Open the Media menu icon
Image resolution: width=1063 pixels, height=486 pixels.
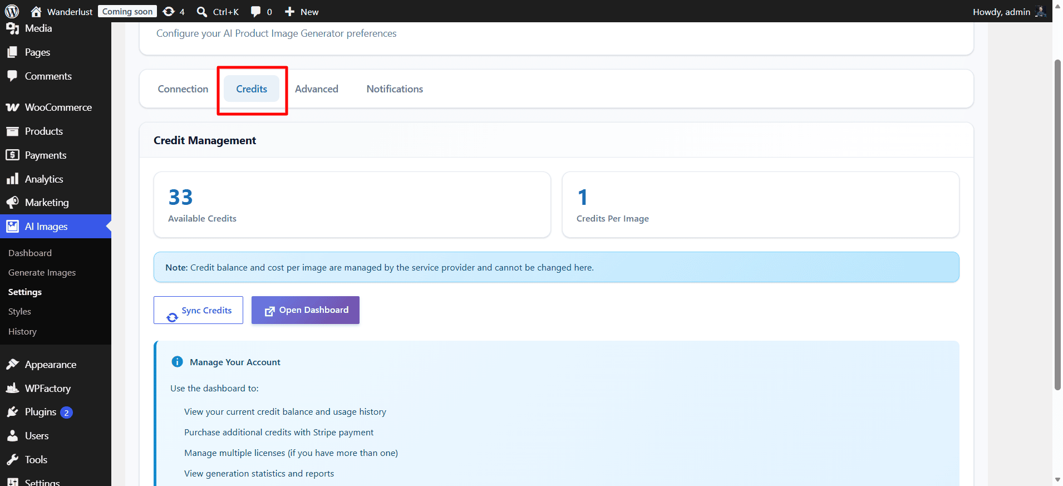[x=12, y=28]
